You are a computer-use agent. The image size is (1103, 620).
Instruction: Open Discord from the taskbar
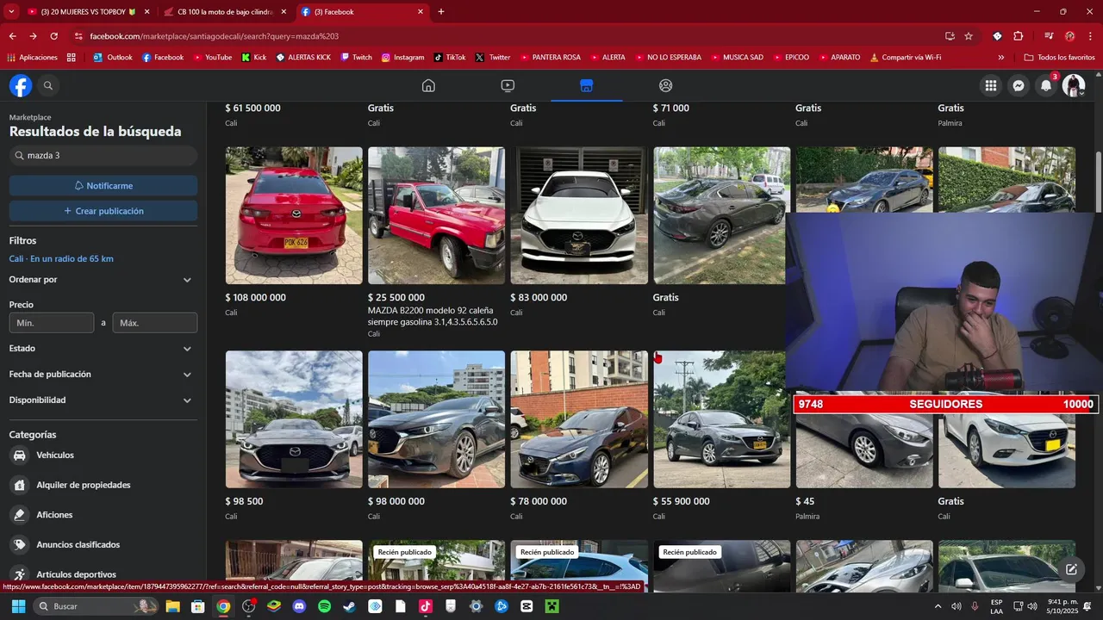pos(299,606)
